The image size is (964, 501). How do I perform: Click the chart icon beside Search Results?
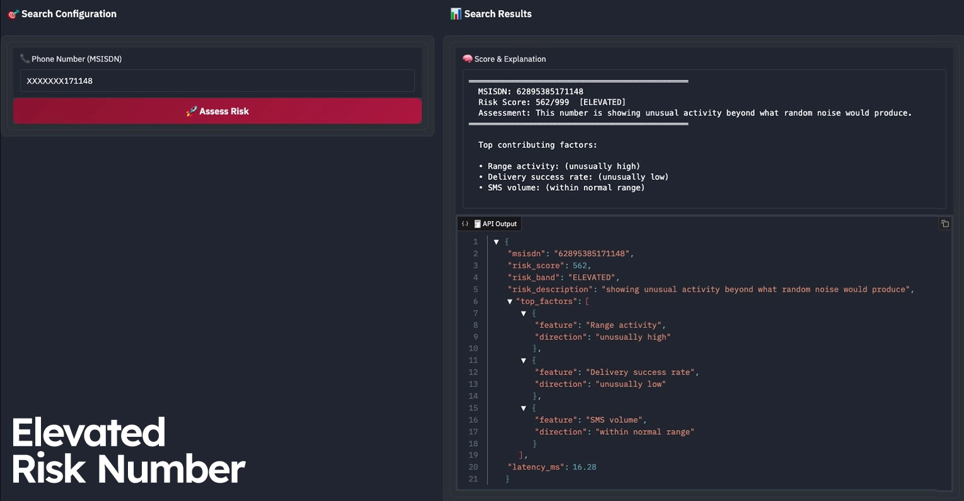tap(456, 14)
